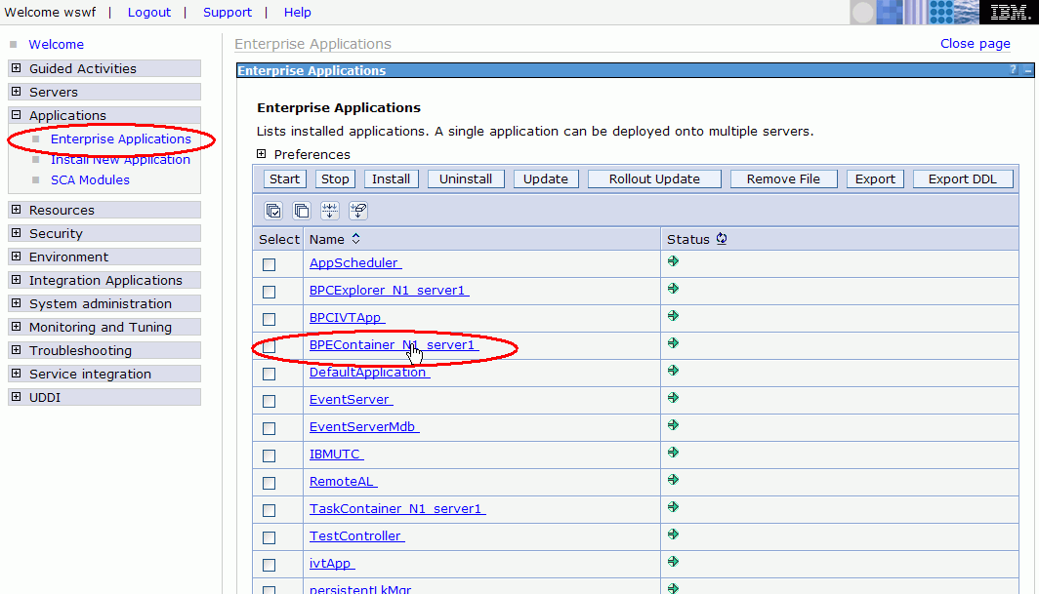Click the Export DDL button
Screen dimensions: 1039x594
coord(963,178)
